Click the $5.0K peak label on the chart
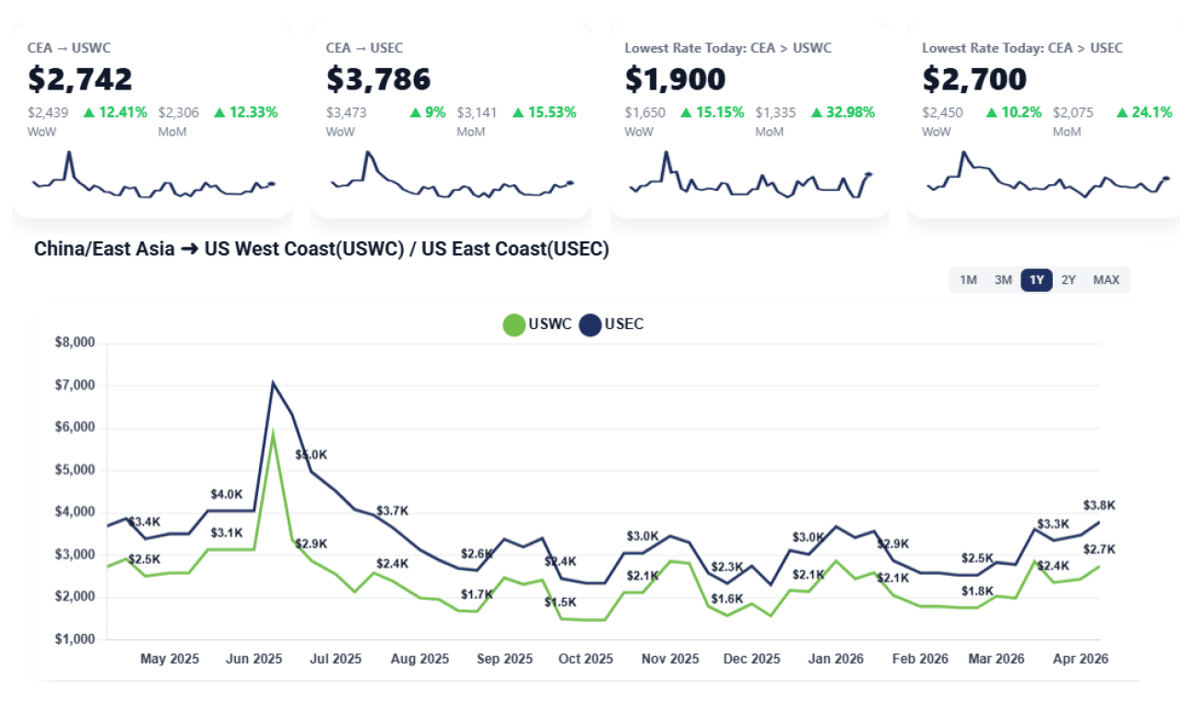1180x703 pixels. tap(312, 454)
